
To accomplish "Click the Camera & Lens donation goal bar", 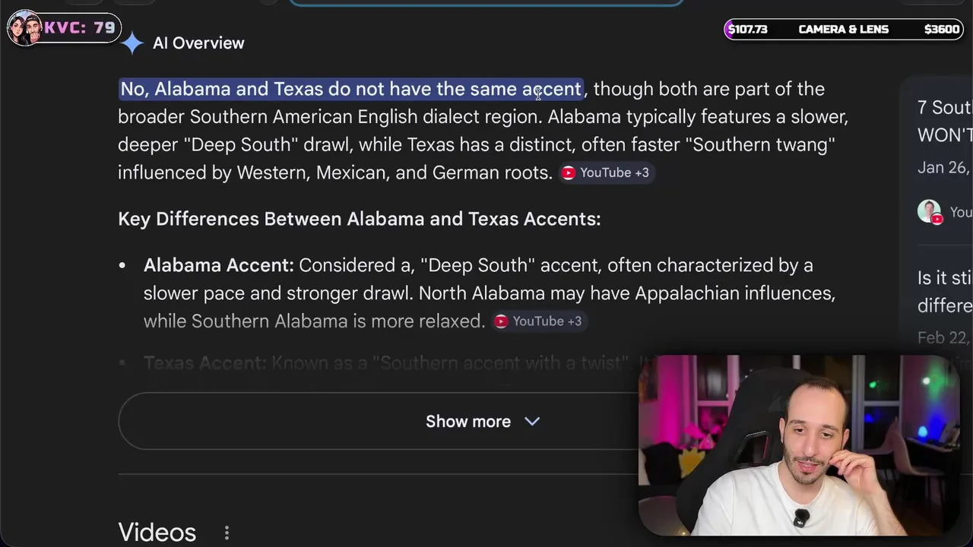I will pos(843,30).
